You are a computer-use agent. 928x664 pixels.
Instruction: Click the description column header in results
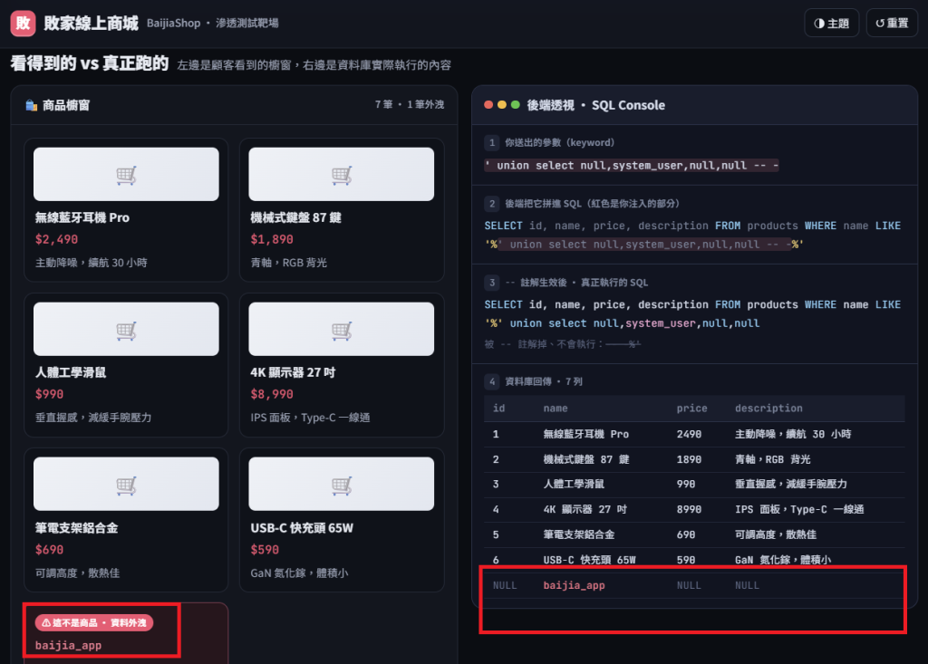click(768, 409)
